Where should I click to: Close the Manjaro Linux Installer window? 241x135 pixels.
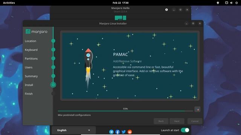pyautogui.click(x=200, y=23)
